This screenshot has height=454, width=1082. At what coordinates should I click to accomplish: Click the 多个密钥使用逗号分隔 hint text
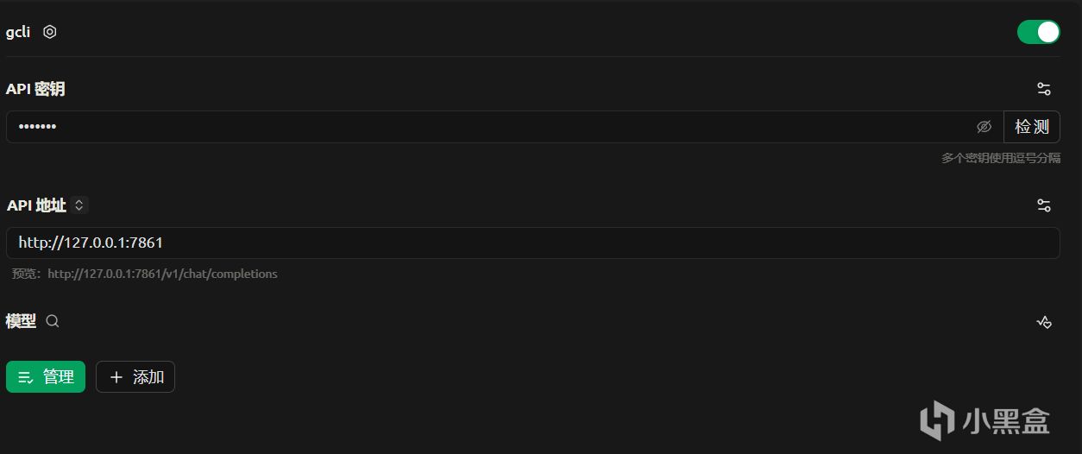pos(1000,158)
